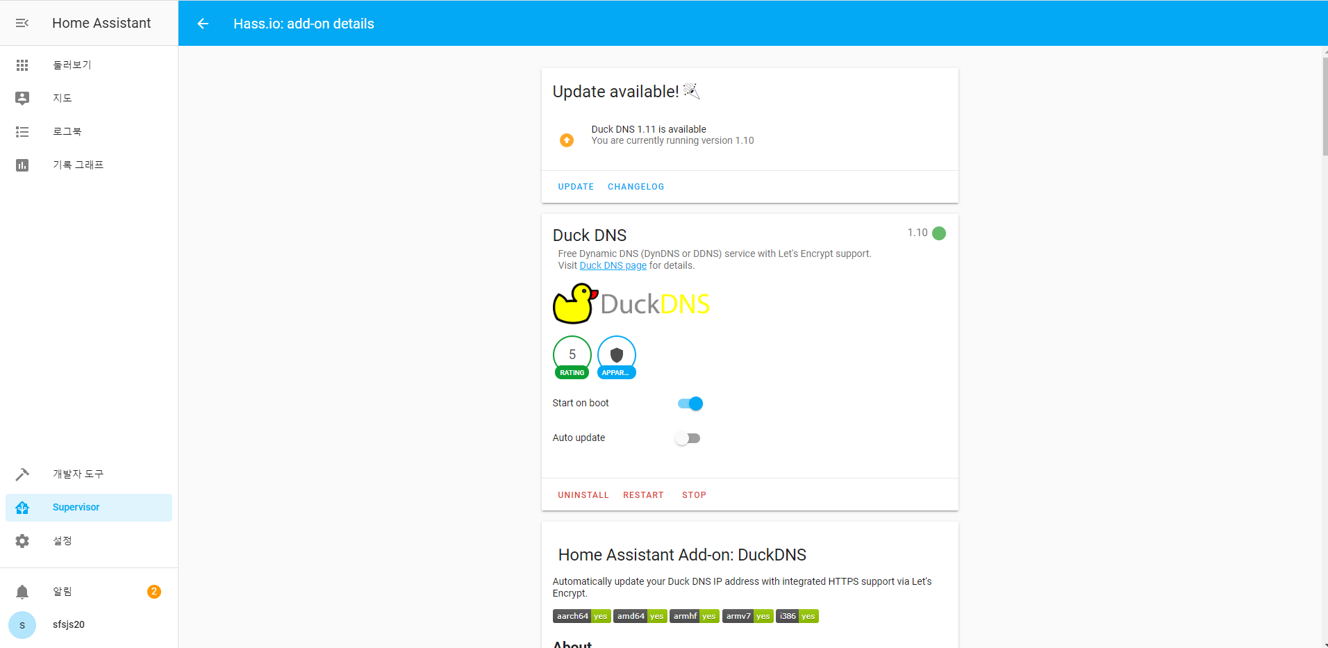Click the green running status dot
Image resolution: width=1328 pixels, height=648 pixels.
(939, 233)
